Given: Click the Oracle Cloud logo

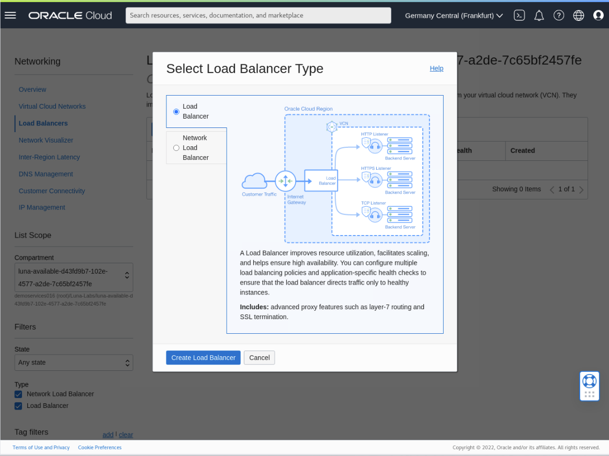Looking at the screenshot, I should (70, 15).
